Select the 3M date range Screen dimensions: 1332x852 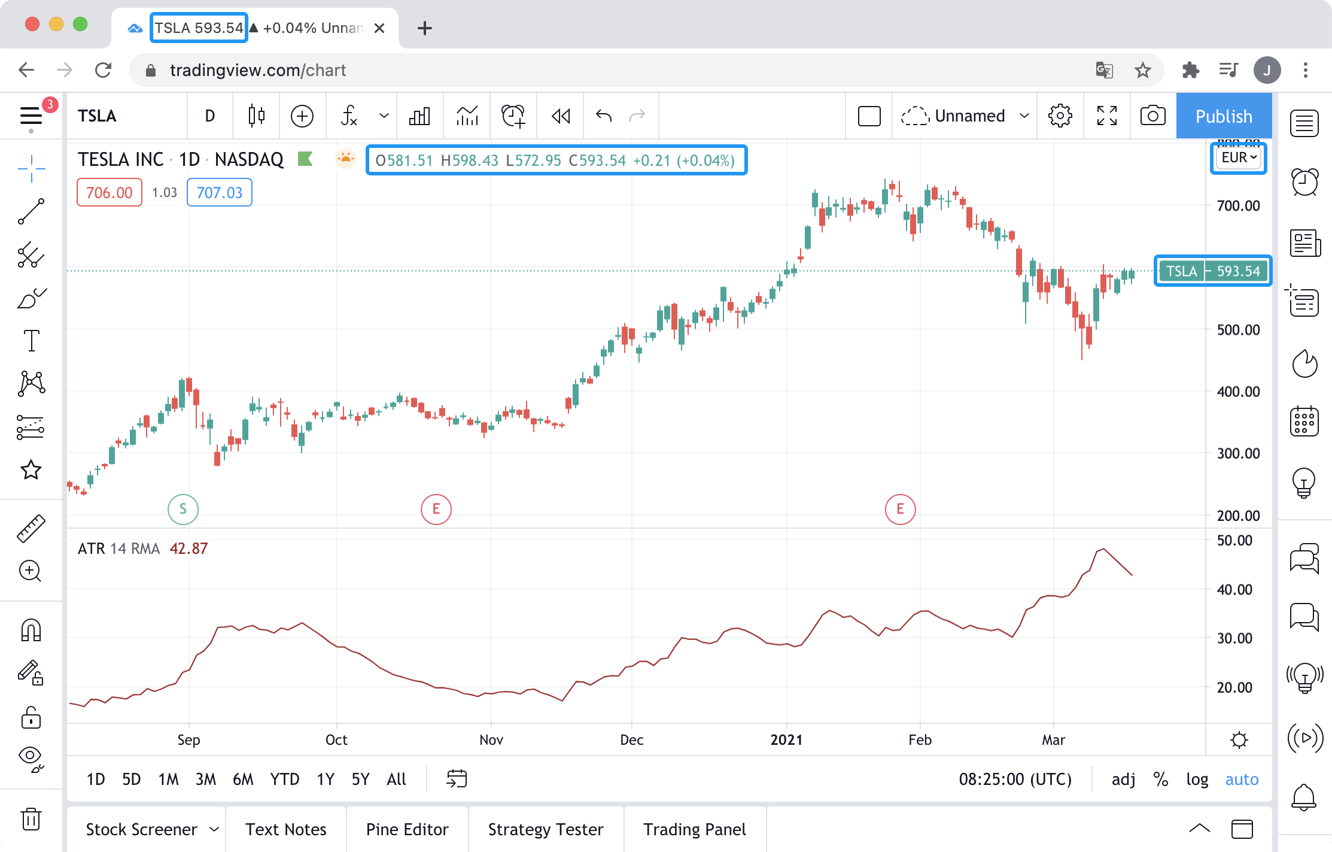206,779
